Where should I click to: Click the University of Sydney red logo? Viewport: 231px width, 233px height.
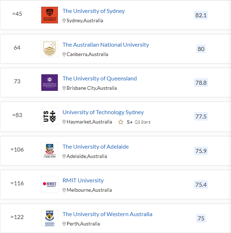click(50, 15)
